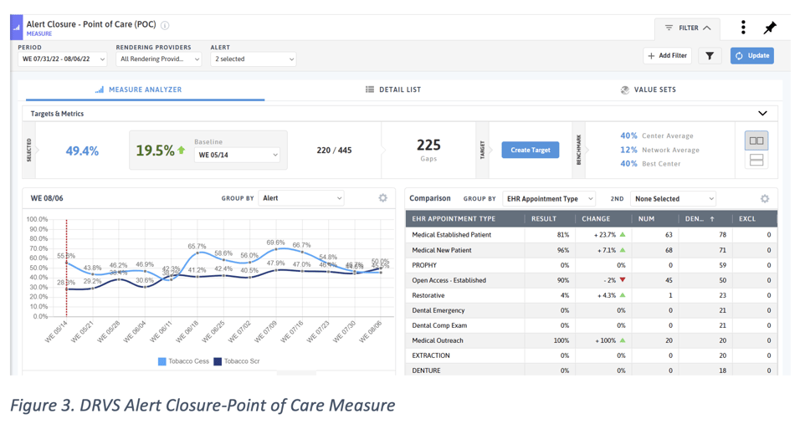Open Comparison Group By EHR Appointment Type dropdown
The image size is (805, 424).
pos(549,199)
